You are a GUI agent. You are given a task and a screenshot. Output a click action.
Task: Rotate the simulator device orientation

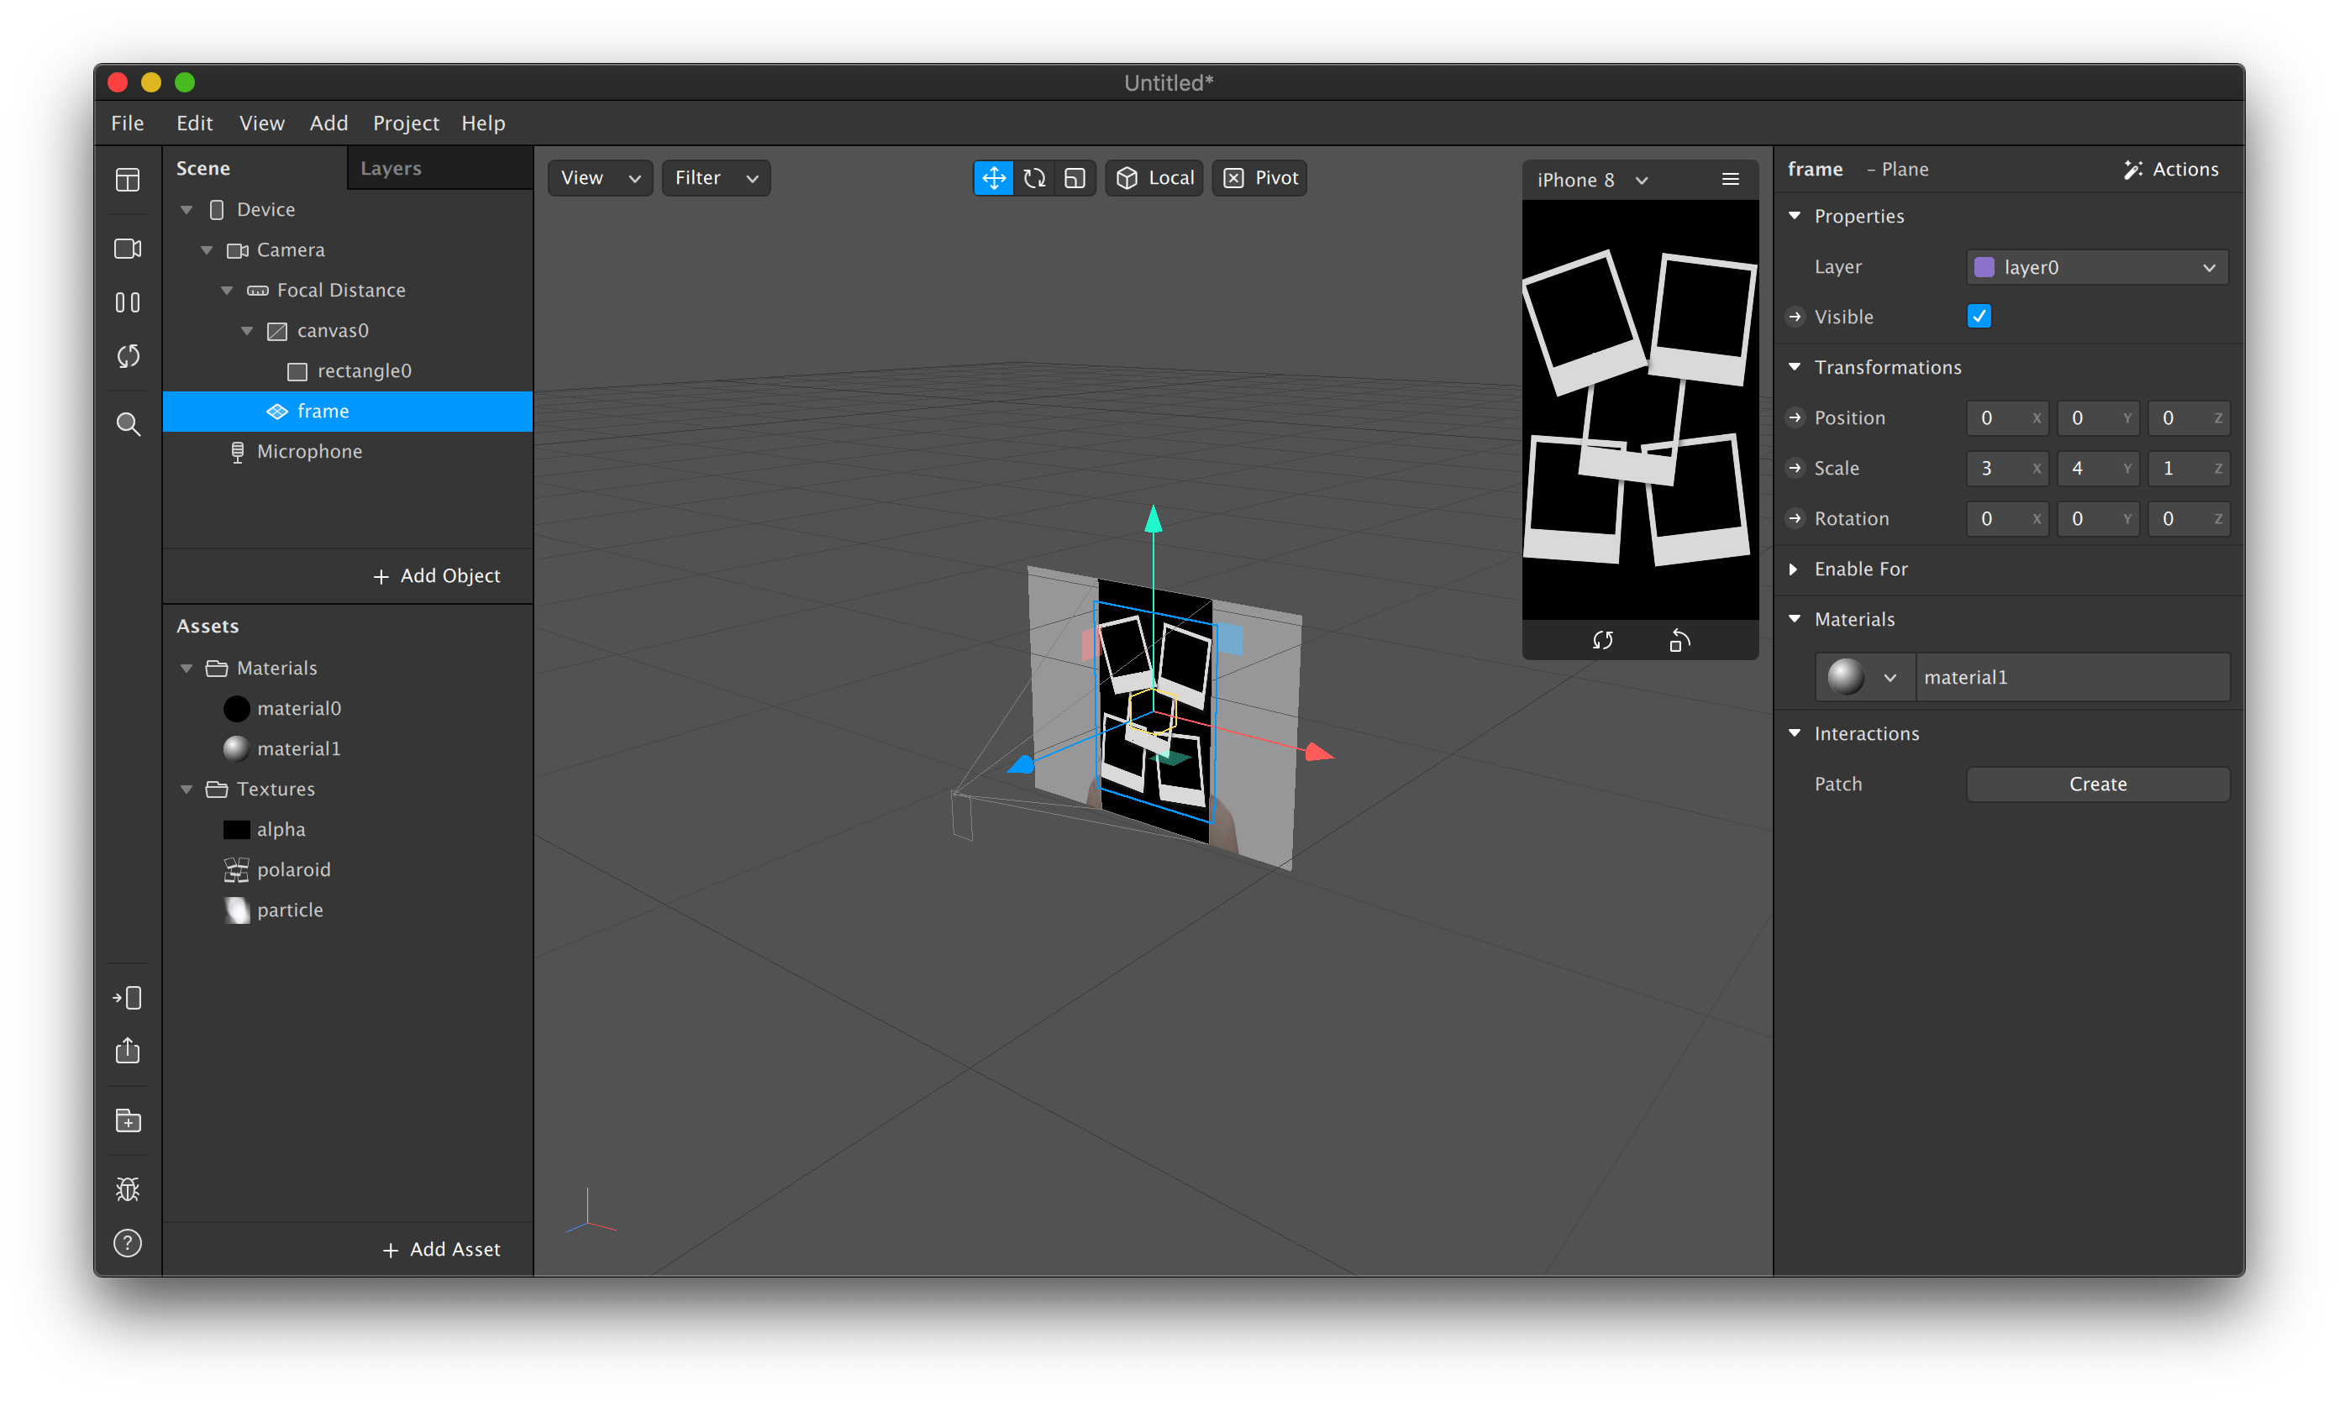point(1679,640)
